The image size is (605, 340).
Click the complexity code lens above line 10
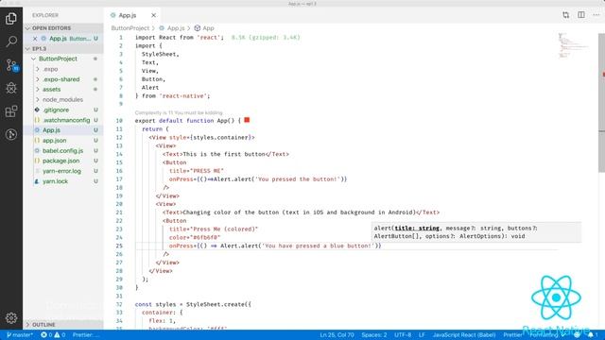pyautogui.click(x=179, y=112)
